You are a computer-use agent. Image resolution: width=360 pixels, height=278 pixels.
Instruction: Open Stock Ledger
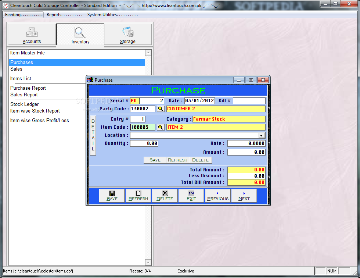tap(25, 104)
